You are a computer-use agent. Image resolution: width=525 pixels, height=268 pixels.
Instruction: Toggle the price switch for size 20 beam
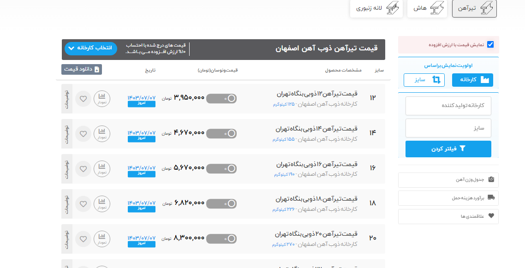tap(221, 238)
